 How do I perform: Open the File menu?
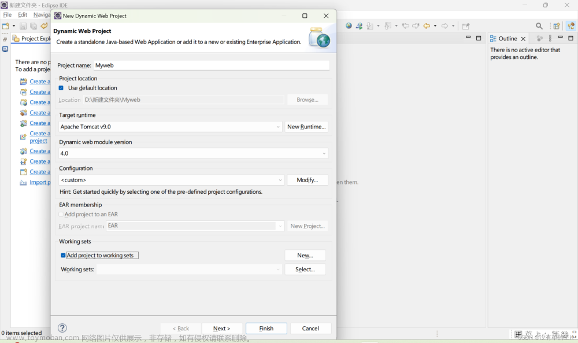click(8, 15)
